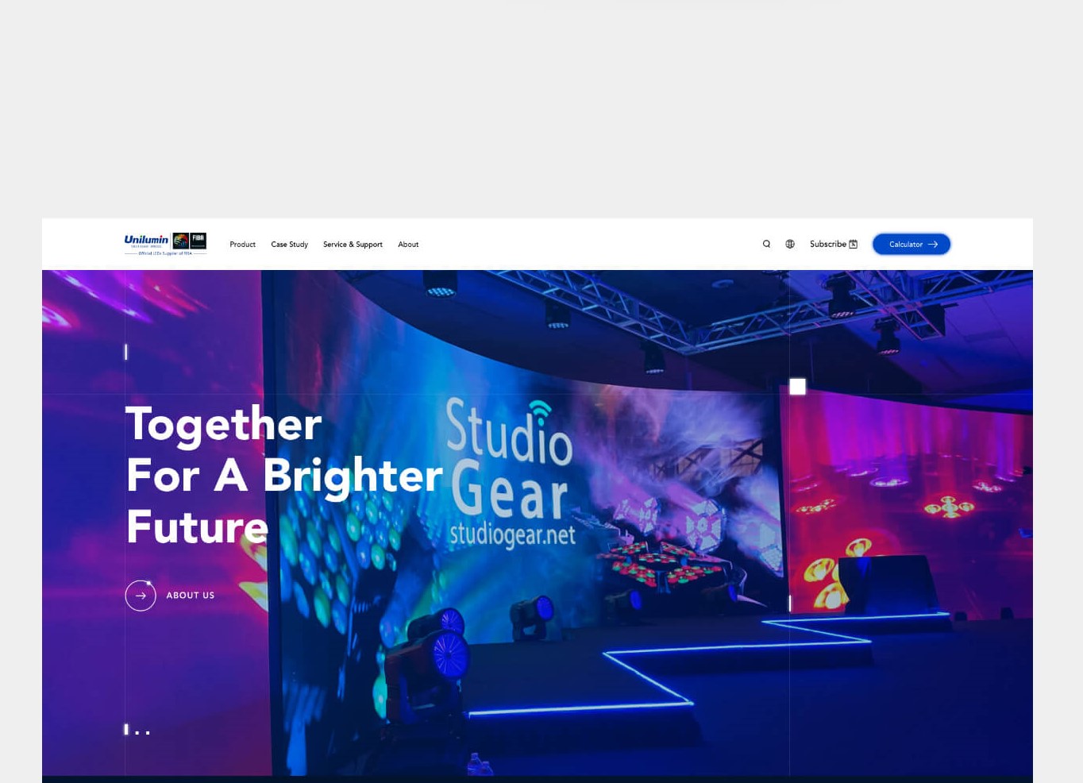Open the globe language selector
The height and width of the screenshot is (783, 1083).
click(790, 244)
